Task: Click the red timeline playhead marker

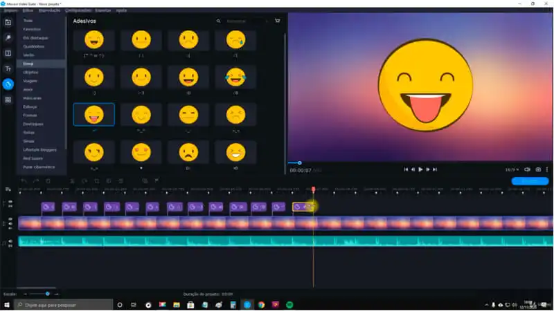Action: [x=314, y=189]
